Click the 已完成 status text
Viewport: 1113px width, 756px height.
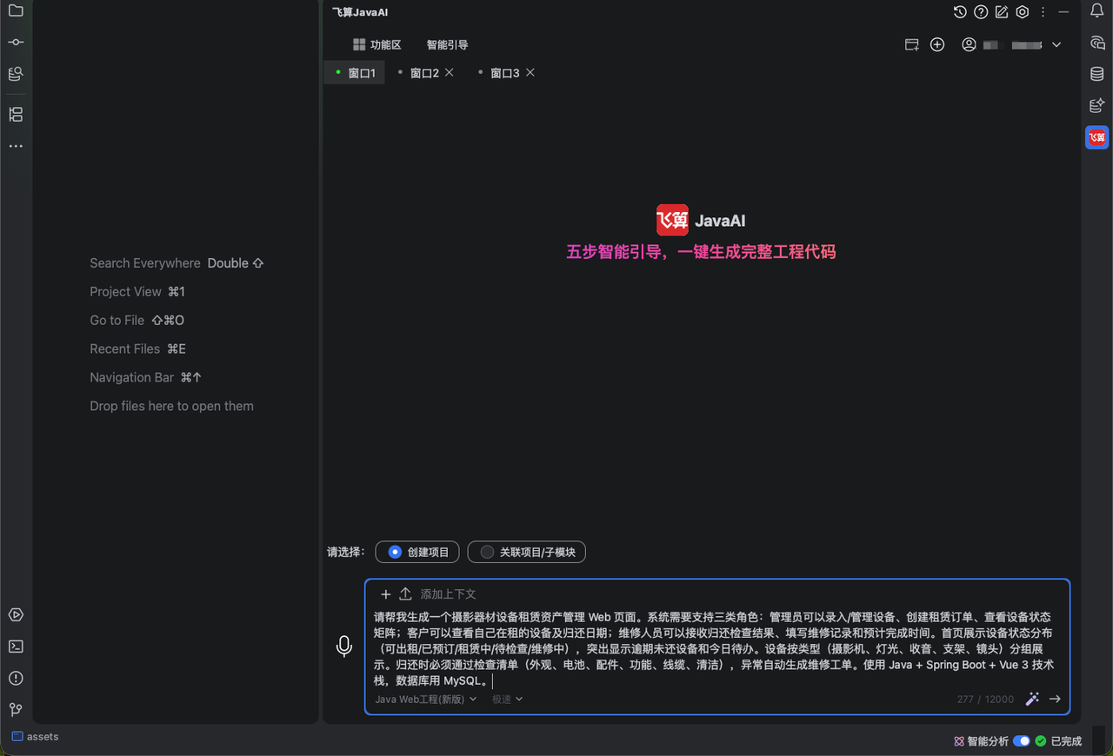click(1066, 741)
